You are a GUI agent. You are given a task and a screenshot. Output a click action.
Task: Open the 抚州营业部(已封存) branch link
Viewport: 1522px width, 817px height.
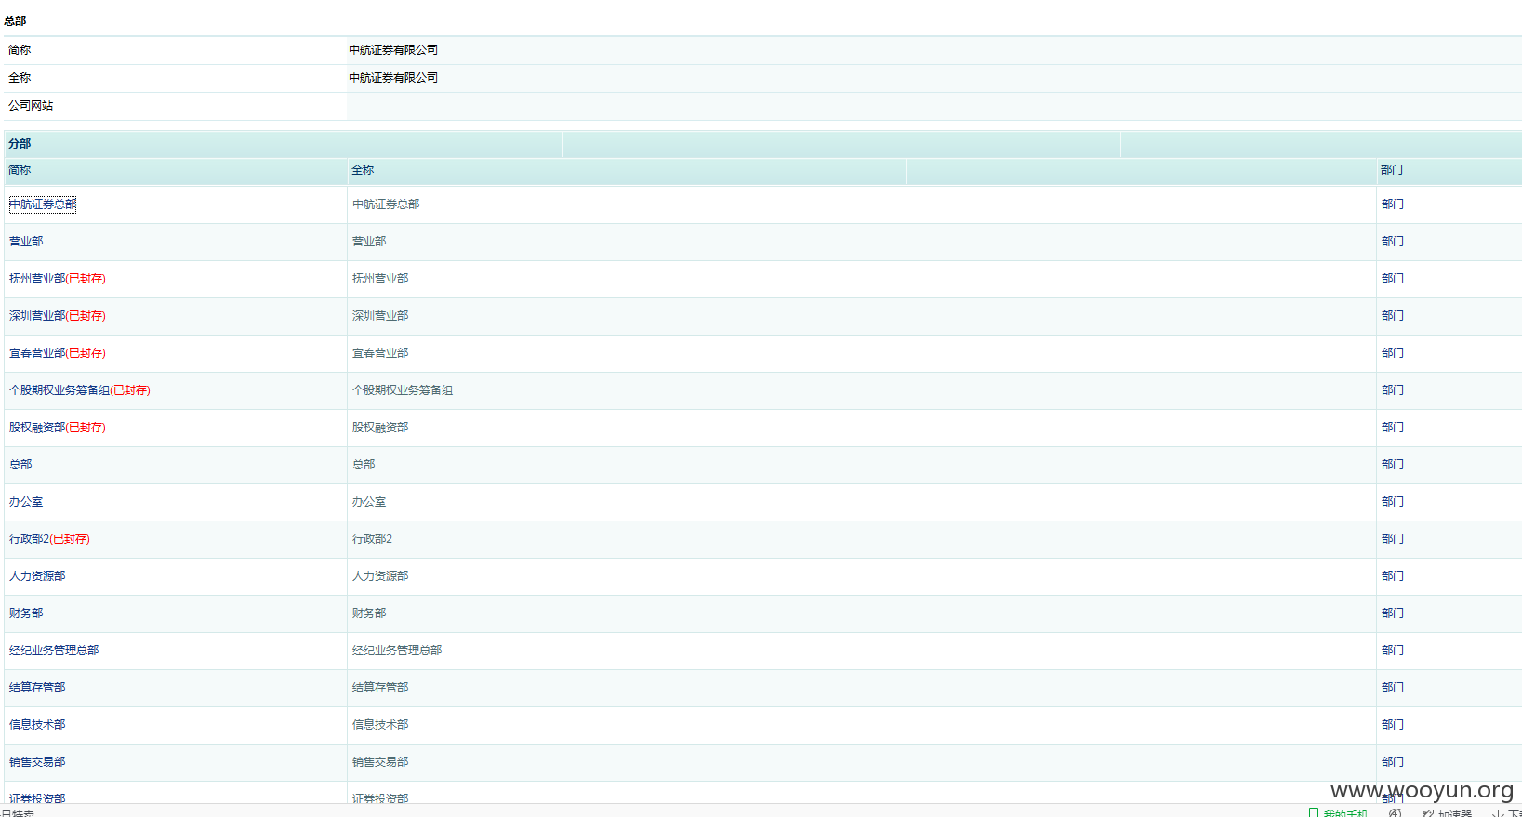58,279
